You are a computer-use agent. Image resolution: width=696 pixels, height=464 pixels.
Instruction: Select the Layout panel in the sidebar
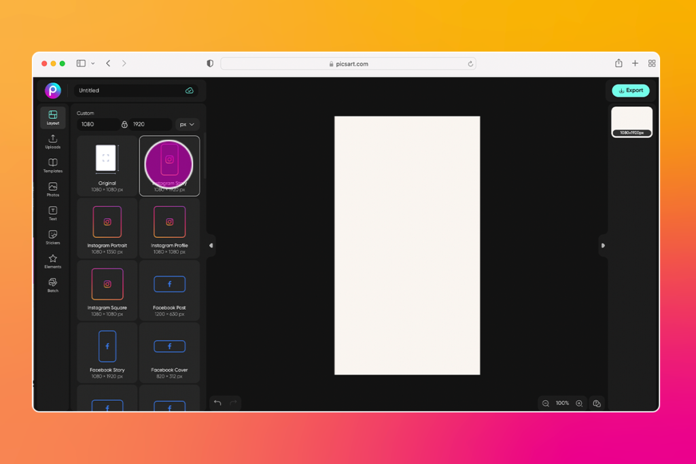[52, 118]
